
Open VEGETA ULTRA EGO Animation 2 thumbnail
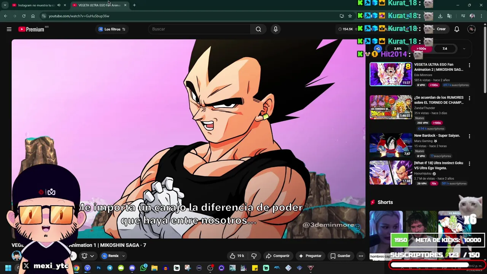point(391,74)
